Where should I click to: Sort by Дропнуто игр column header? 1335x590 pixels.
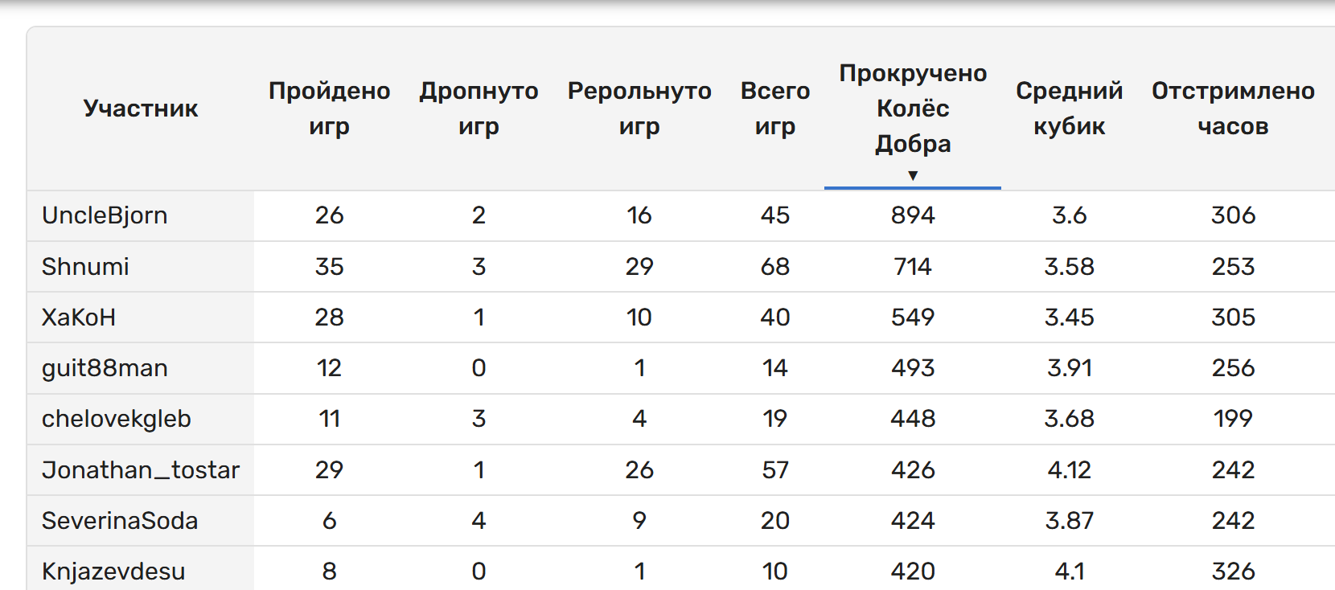click(x=479, y=109)
